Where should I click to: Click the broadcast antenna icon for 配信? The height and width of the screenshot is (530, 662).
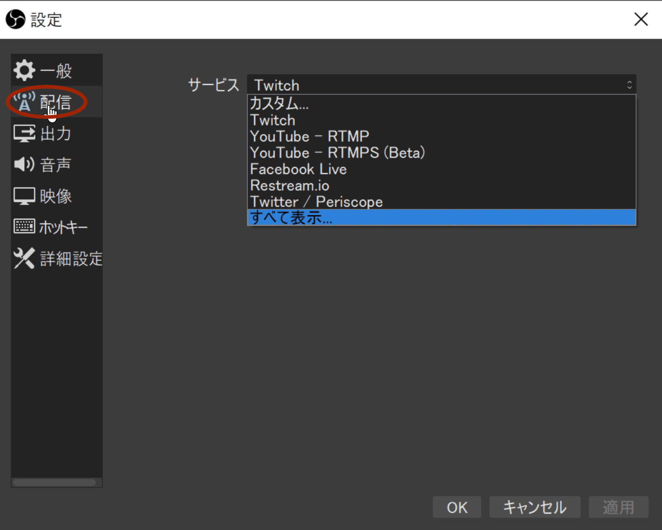(24, 101)
